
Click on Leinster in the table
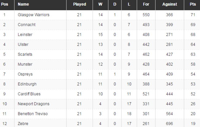click(x=25, y=35)
